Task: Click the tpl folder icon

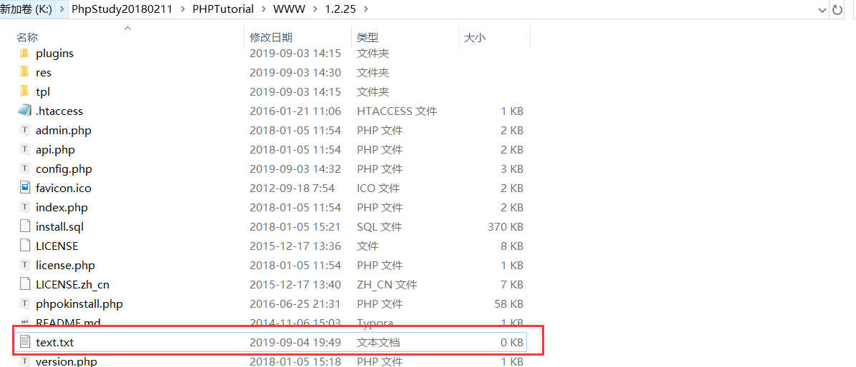Action: click(x=24, y=92)
